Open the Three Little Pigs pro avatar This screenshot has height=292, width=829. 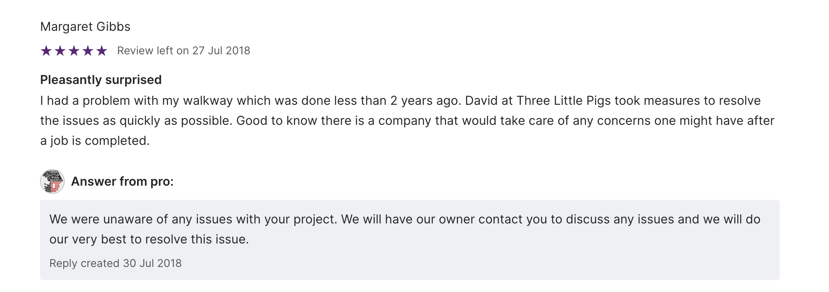[52, 181]
